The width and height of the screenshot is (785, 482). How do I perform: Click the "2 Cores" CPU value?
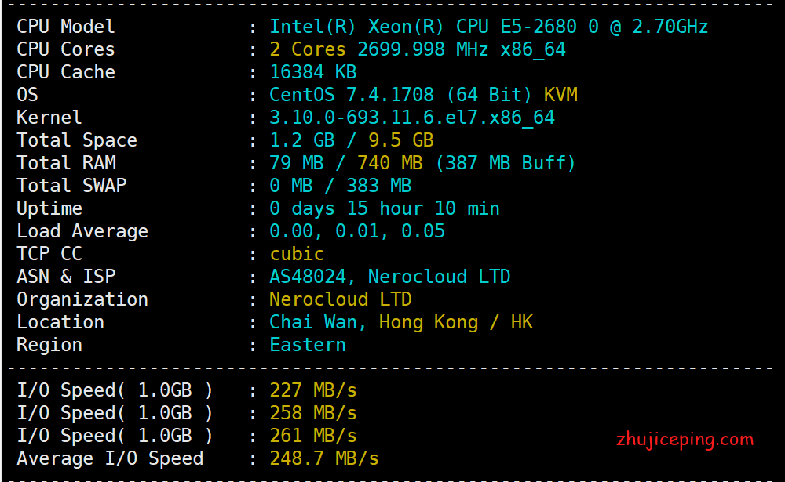pyautogui.click(x=308, y=49)
